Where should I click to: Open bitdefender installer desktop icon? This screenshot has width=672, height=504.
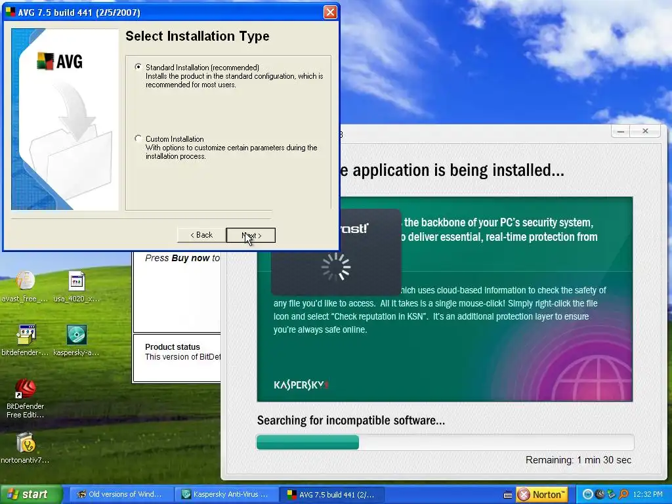(x=25, y=341)
